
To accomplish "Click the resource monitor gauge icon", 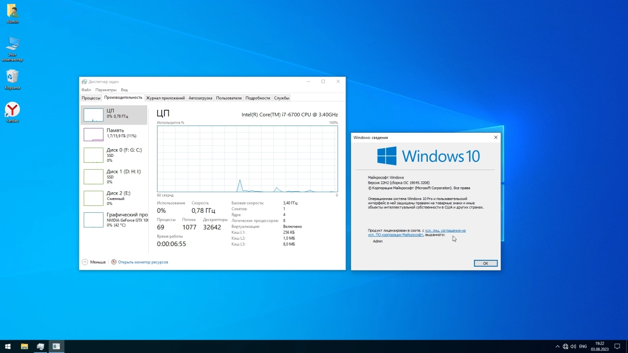I will tap(114, 262).
